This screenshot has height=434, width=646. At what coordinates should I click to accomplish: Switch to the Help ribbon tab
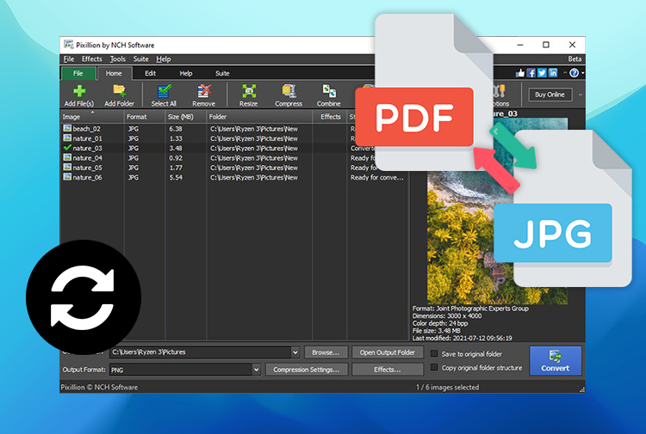[x=186, y=74]
